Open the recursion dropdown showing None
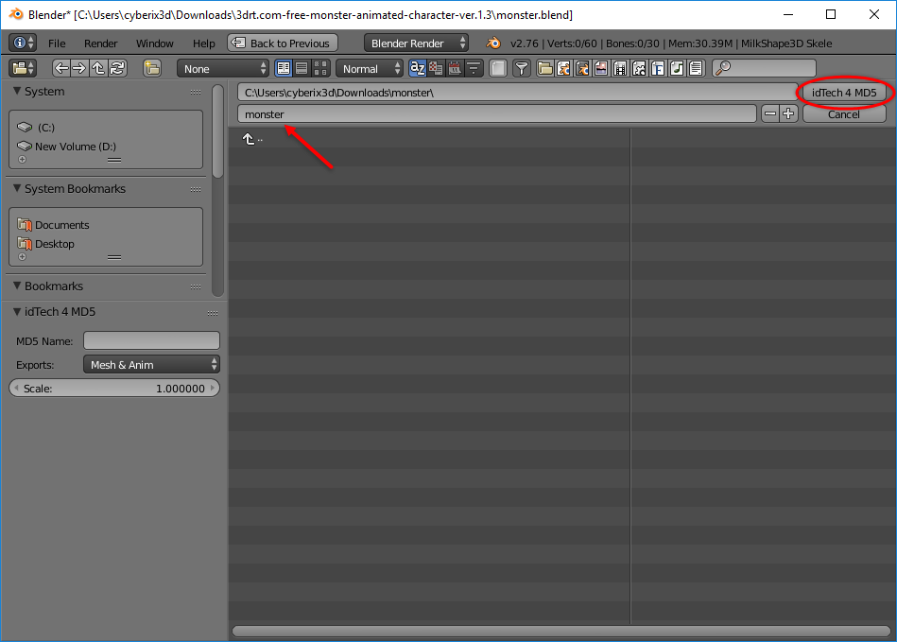Image resolution: width=897 pixels, height=642 pixels. pyautogui.click(x=222, y=69)
